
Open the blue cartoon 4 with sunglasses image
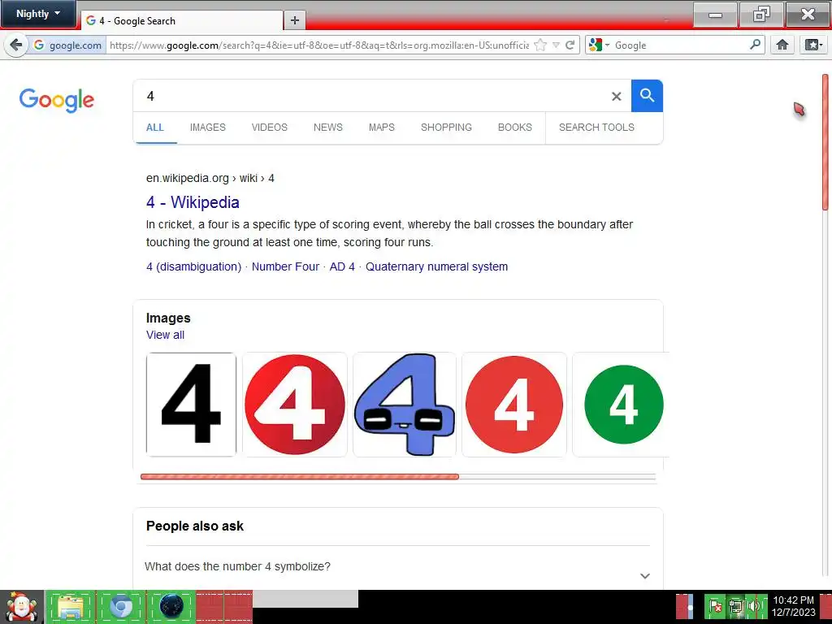405,405
